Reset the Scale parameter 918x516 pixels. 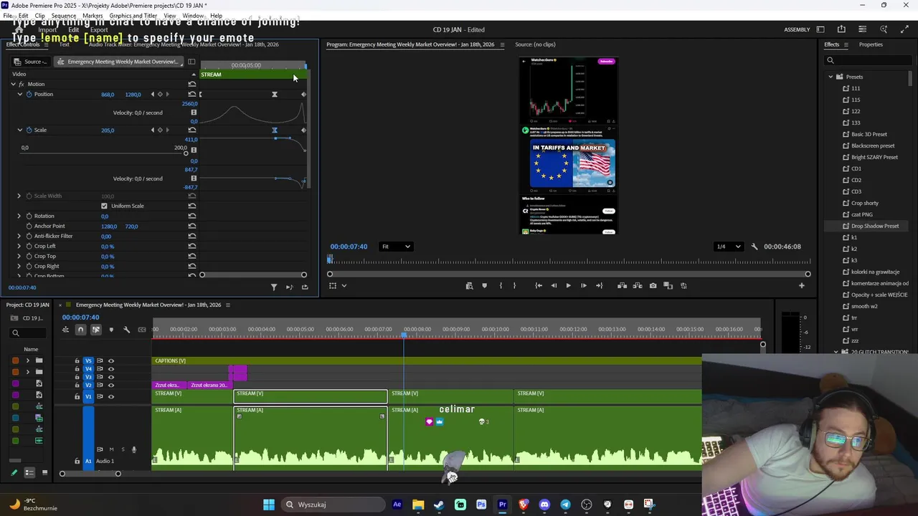191,130
